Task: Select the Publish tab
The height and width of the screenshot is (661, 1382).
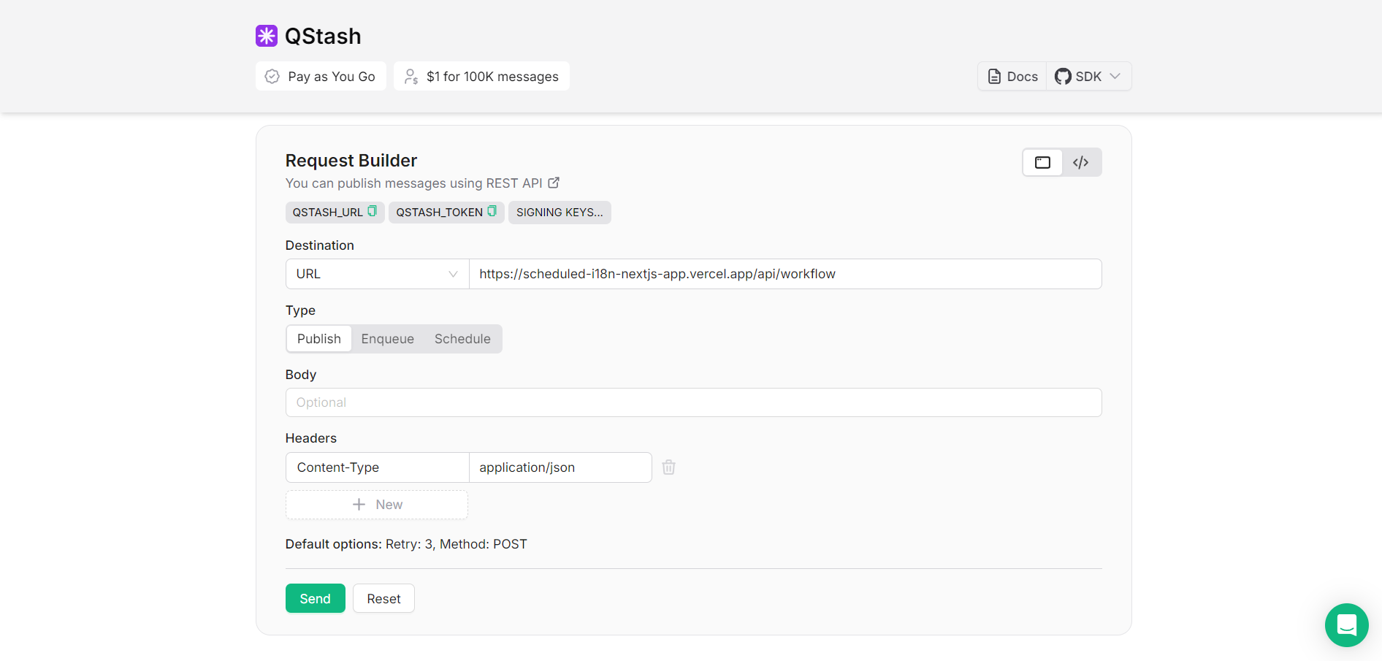Action: pos(318,338)
